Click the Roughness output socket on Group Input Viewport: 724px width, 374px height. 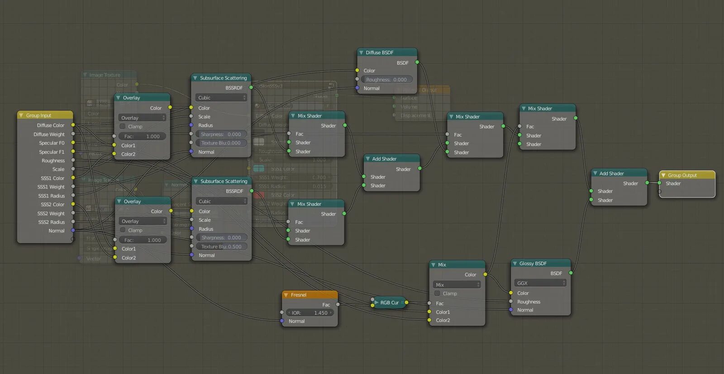73,160
